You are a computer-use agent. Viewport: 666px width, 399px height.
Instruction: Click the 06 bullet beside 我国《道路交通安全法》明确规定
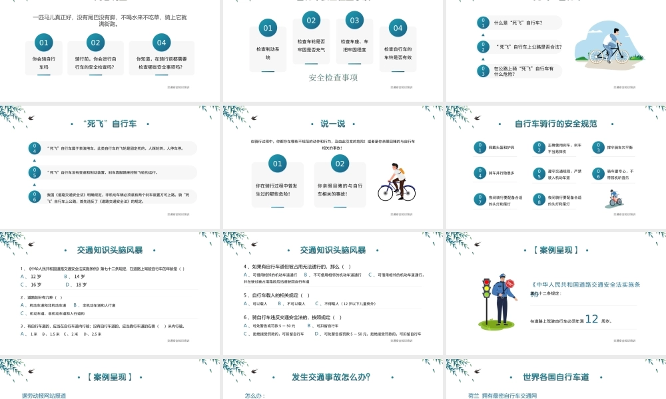tap(35, 197)
